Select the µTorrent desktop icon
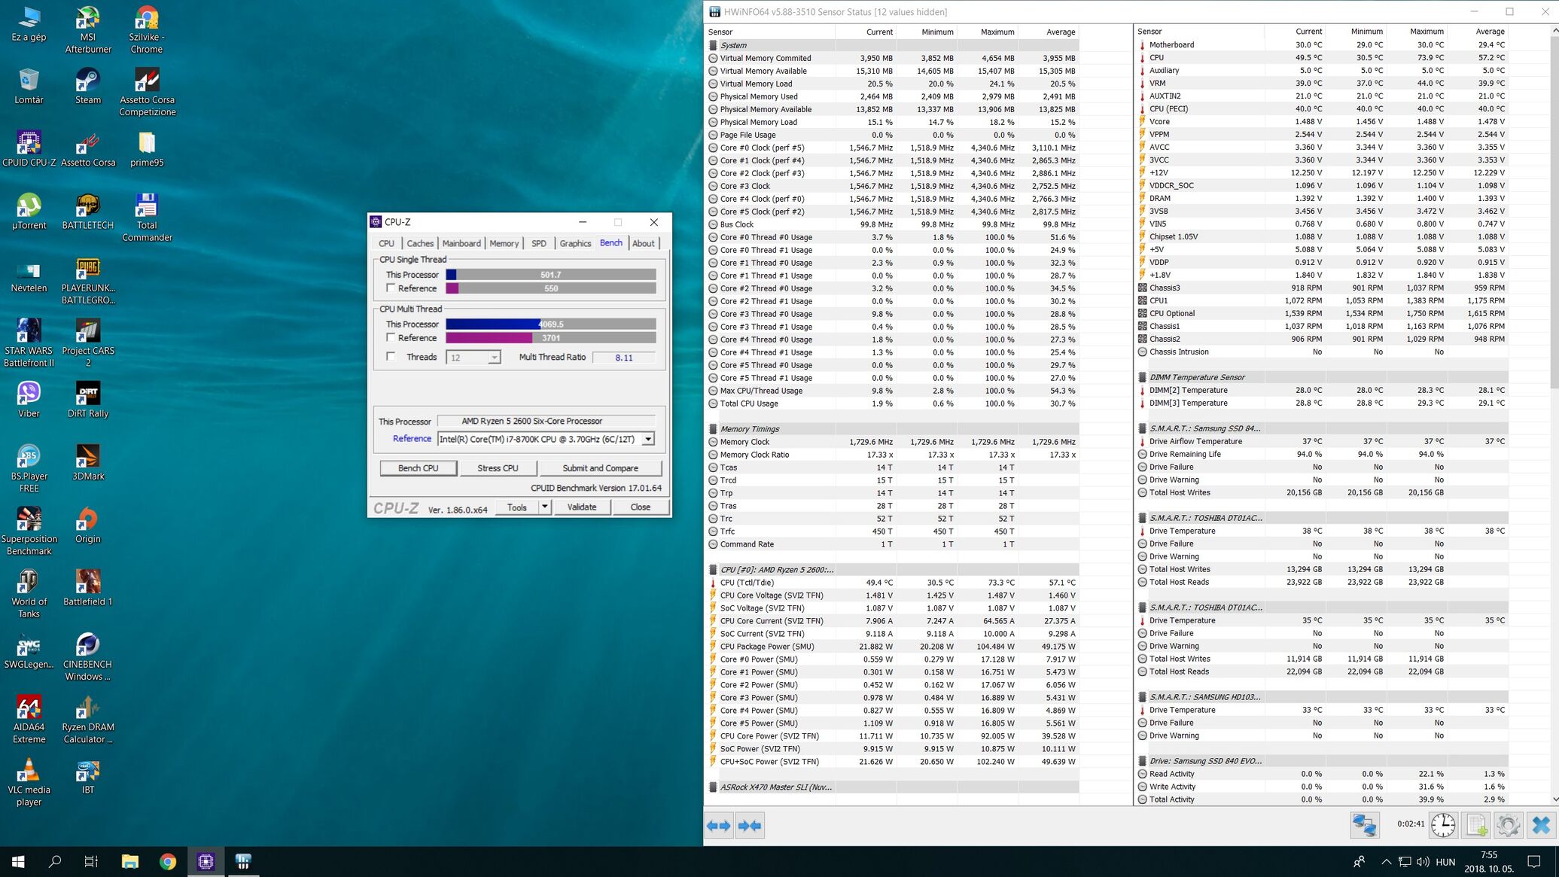1559x877 pixels. pos(29,212)
